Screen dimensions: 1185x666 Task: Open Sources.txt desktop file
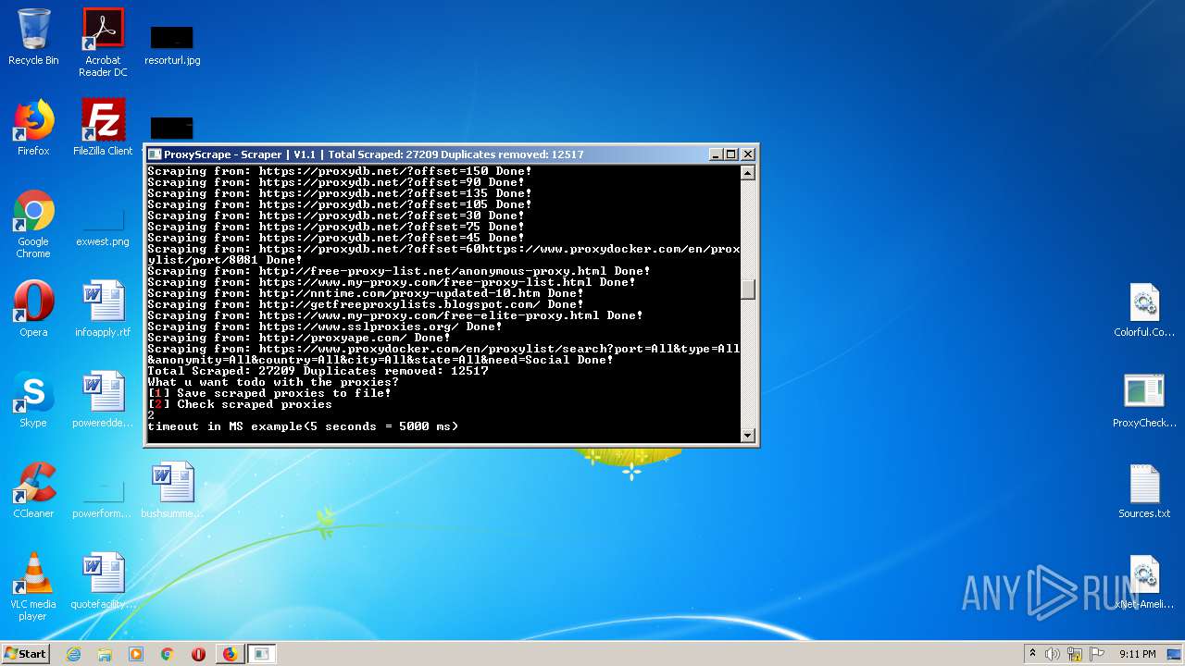coord(1144,491)
